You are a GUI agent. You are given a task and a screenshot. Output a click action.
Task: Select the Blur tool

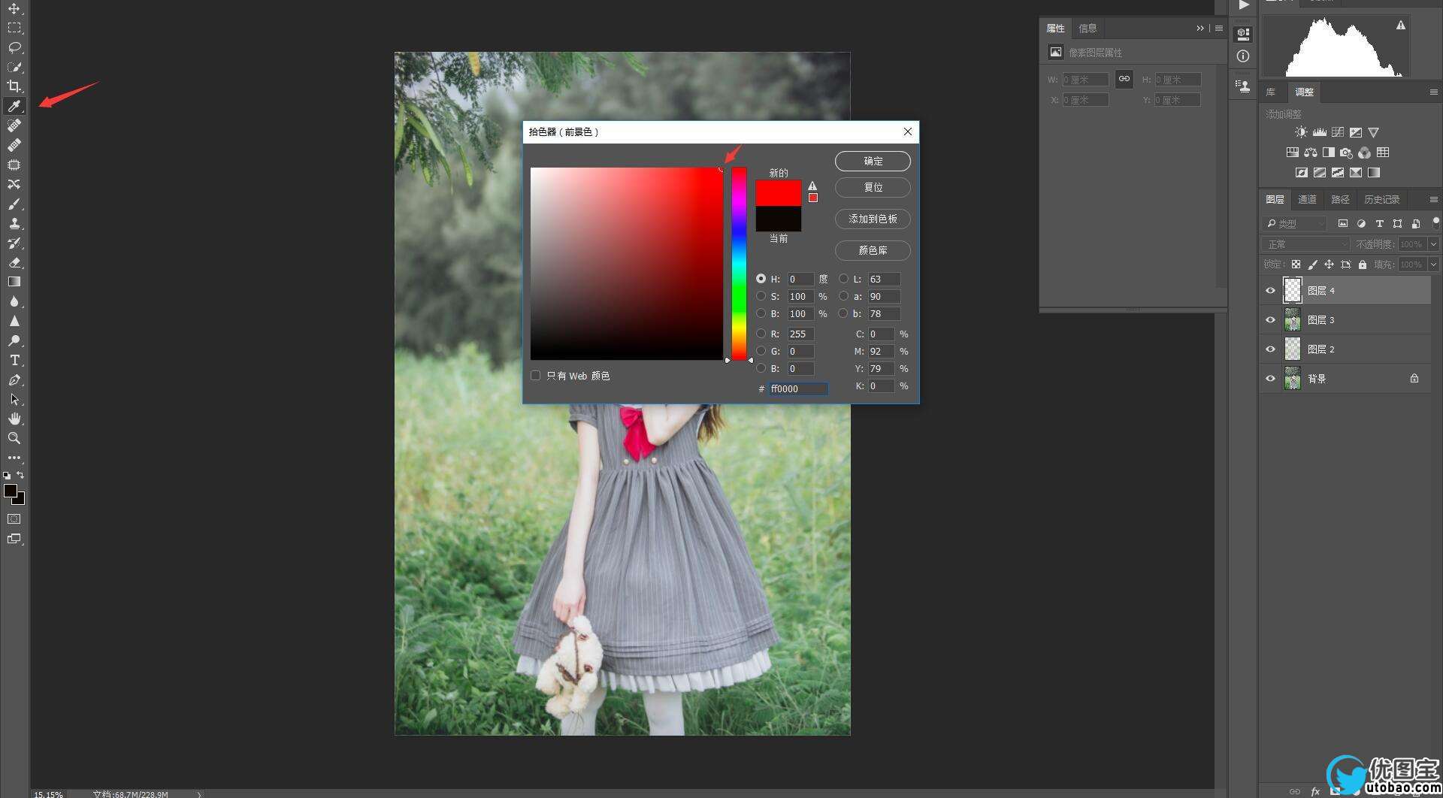[x=14, y=301]
